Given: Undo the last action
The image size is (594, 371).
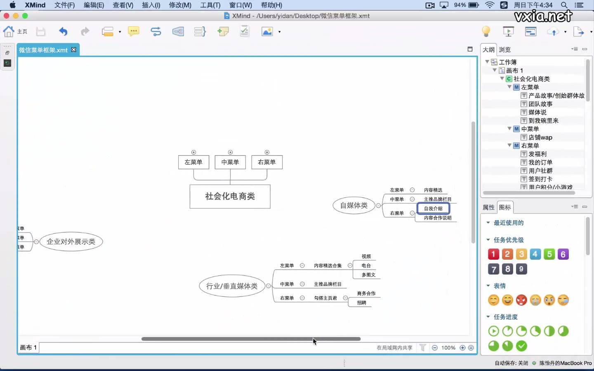Looking at the screenshot, I should [62, 31].
